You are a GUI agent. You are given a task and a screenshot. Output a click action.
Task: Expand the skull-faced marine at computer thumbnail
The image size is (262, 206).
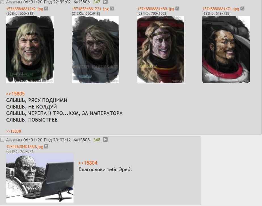pyautogui.click(x=40, y=178)
